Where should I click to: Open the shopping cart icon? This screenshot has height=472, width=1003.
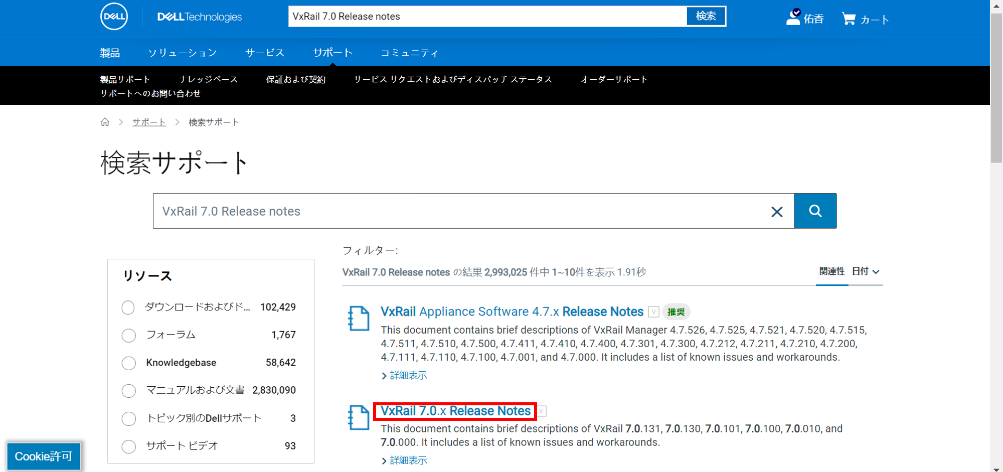(x=849, y=19)
